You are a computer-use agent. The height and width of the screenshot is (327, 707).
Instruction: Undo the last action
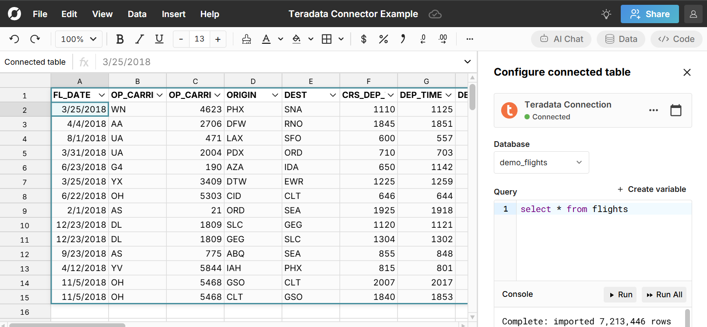[14, 39]
